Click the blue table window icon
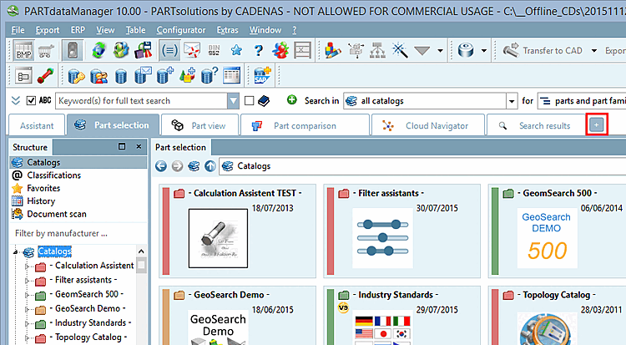 click(232, 75)
